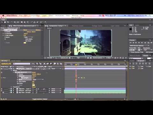Collapse the Effects group in timeline

[x=11, y=71]
